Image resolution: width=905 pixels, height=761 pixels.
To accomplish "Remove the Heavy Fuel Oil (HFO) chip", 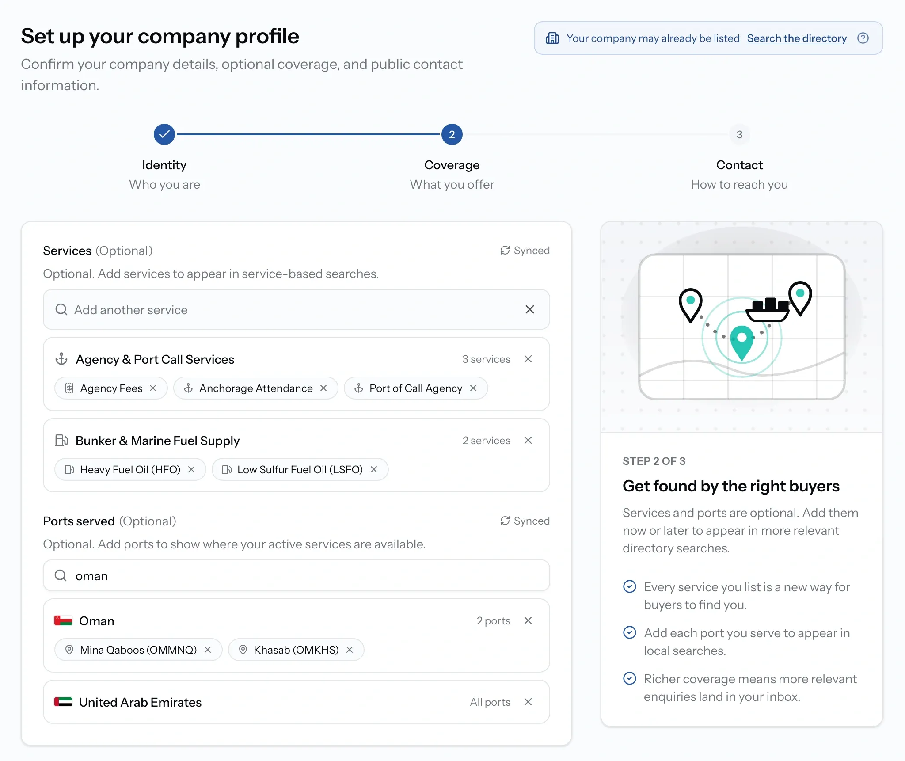I will [191, 469].
